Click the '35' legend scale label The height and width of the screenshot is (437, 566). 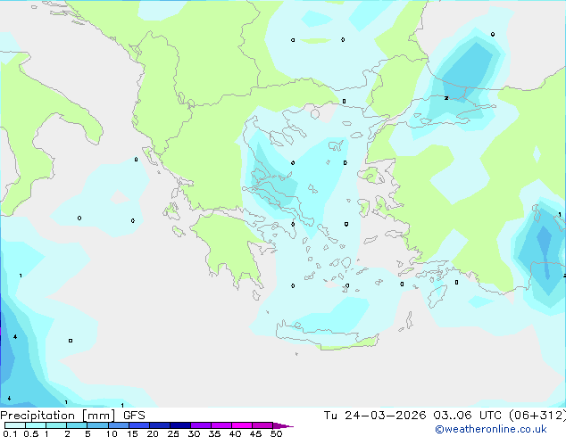[214, 433]
